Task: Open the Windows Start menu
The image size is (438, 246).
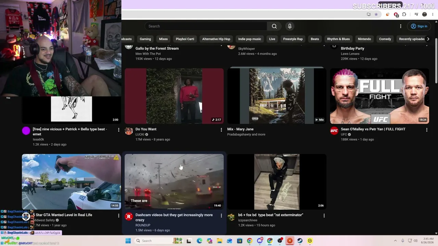Action: click(x=128, y=241)
